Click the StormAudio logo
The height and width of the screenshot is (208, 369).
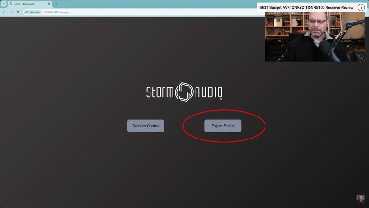[184, 92]
